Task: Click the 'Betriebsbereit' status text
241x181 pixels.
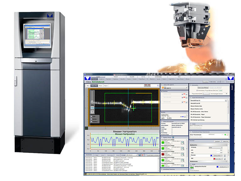Action: (x=98, y=82)
